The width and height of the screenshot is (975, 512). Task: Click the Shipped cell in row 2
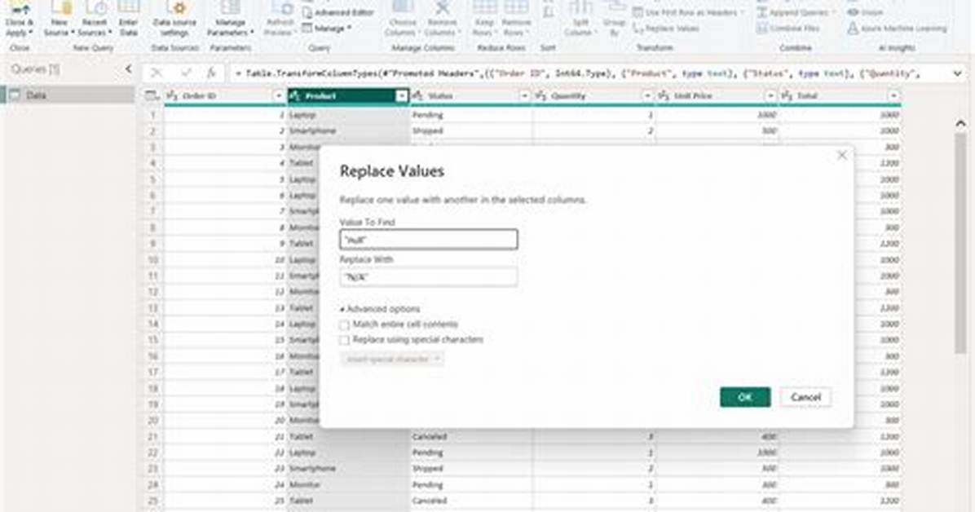tap(470, 131)
